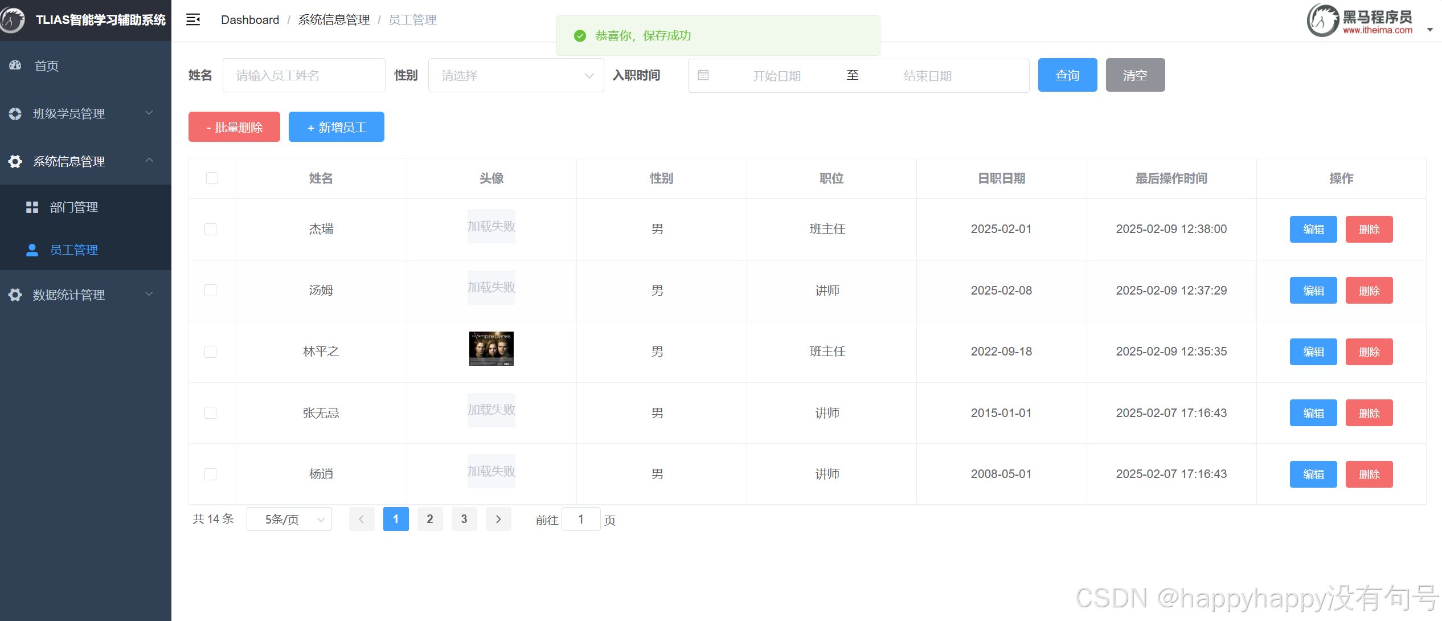
Task: Click the dashboard icon beside 首页
Action: pos(15,66)
